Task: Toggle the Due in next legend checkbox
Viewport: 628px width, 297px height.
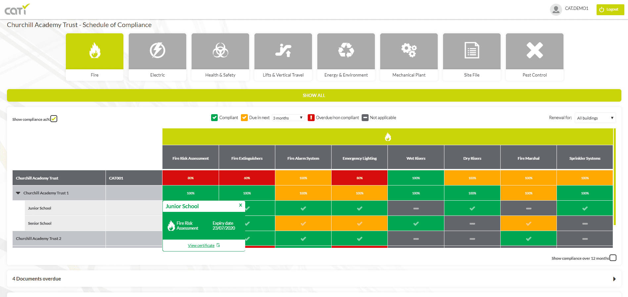Action: pyautogui.click(x=244, y=117)
